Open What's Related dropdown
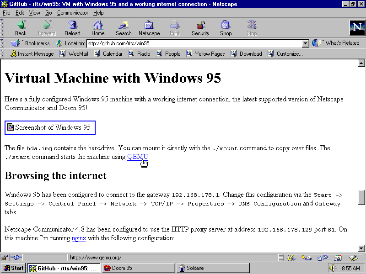The width and height of the screenshot is (366, 274). coord(336,43)
